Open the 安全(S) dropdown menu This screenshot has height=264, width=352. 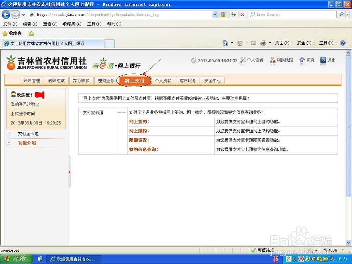(x=306, y=43)
